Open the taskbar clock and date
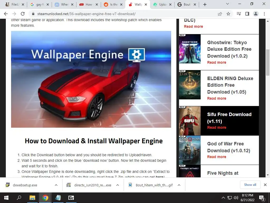 (247, 198)
